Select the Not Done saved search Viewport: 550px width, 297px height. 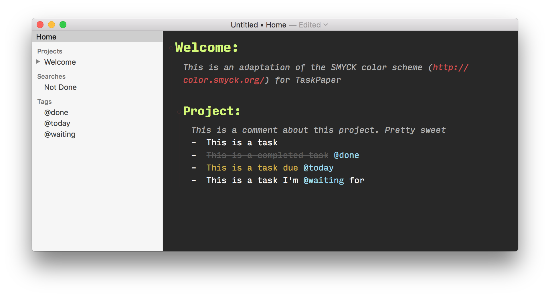coord(60,87)
